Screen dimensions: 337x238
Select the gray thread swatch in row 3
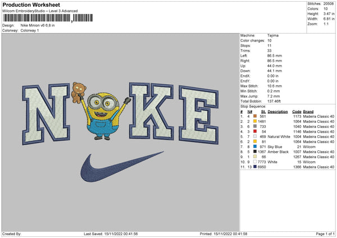(x=256, y=125)
